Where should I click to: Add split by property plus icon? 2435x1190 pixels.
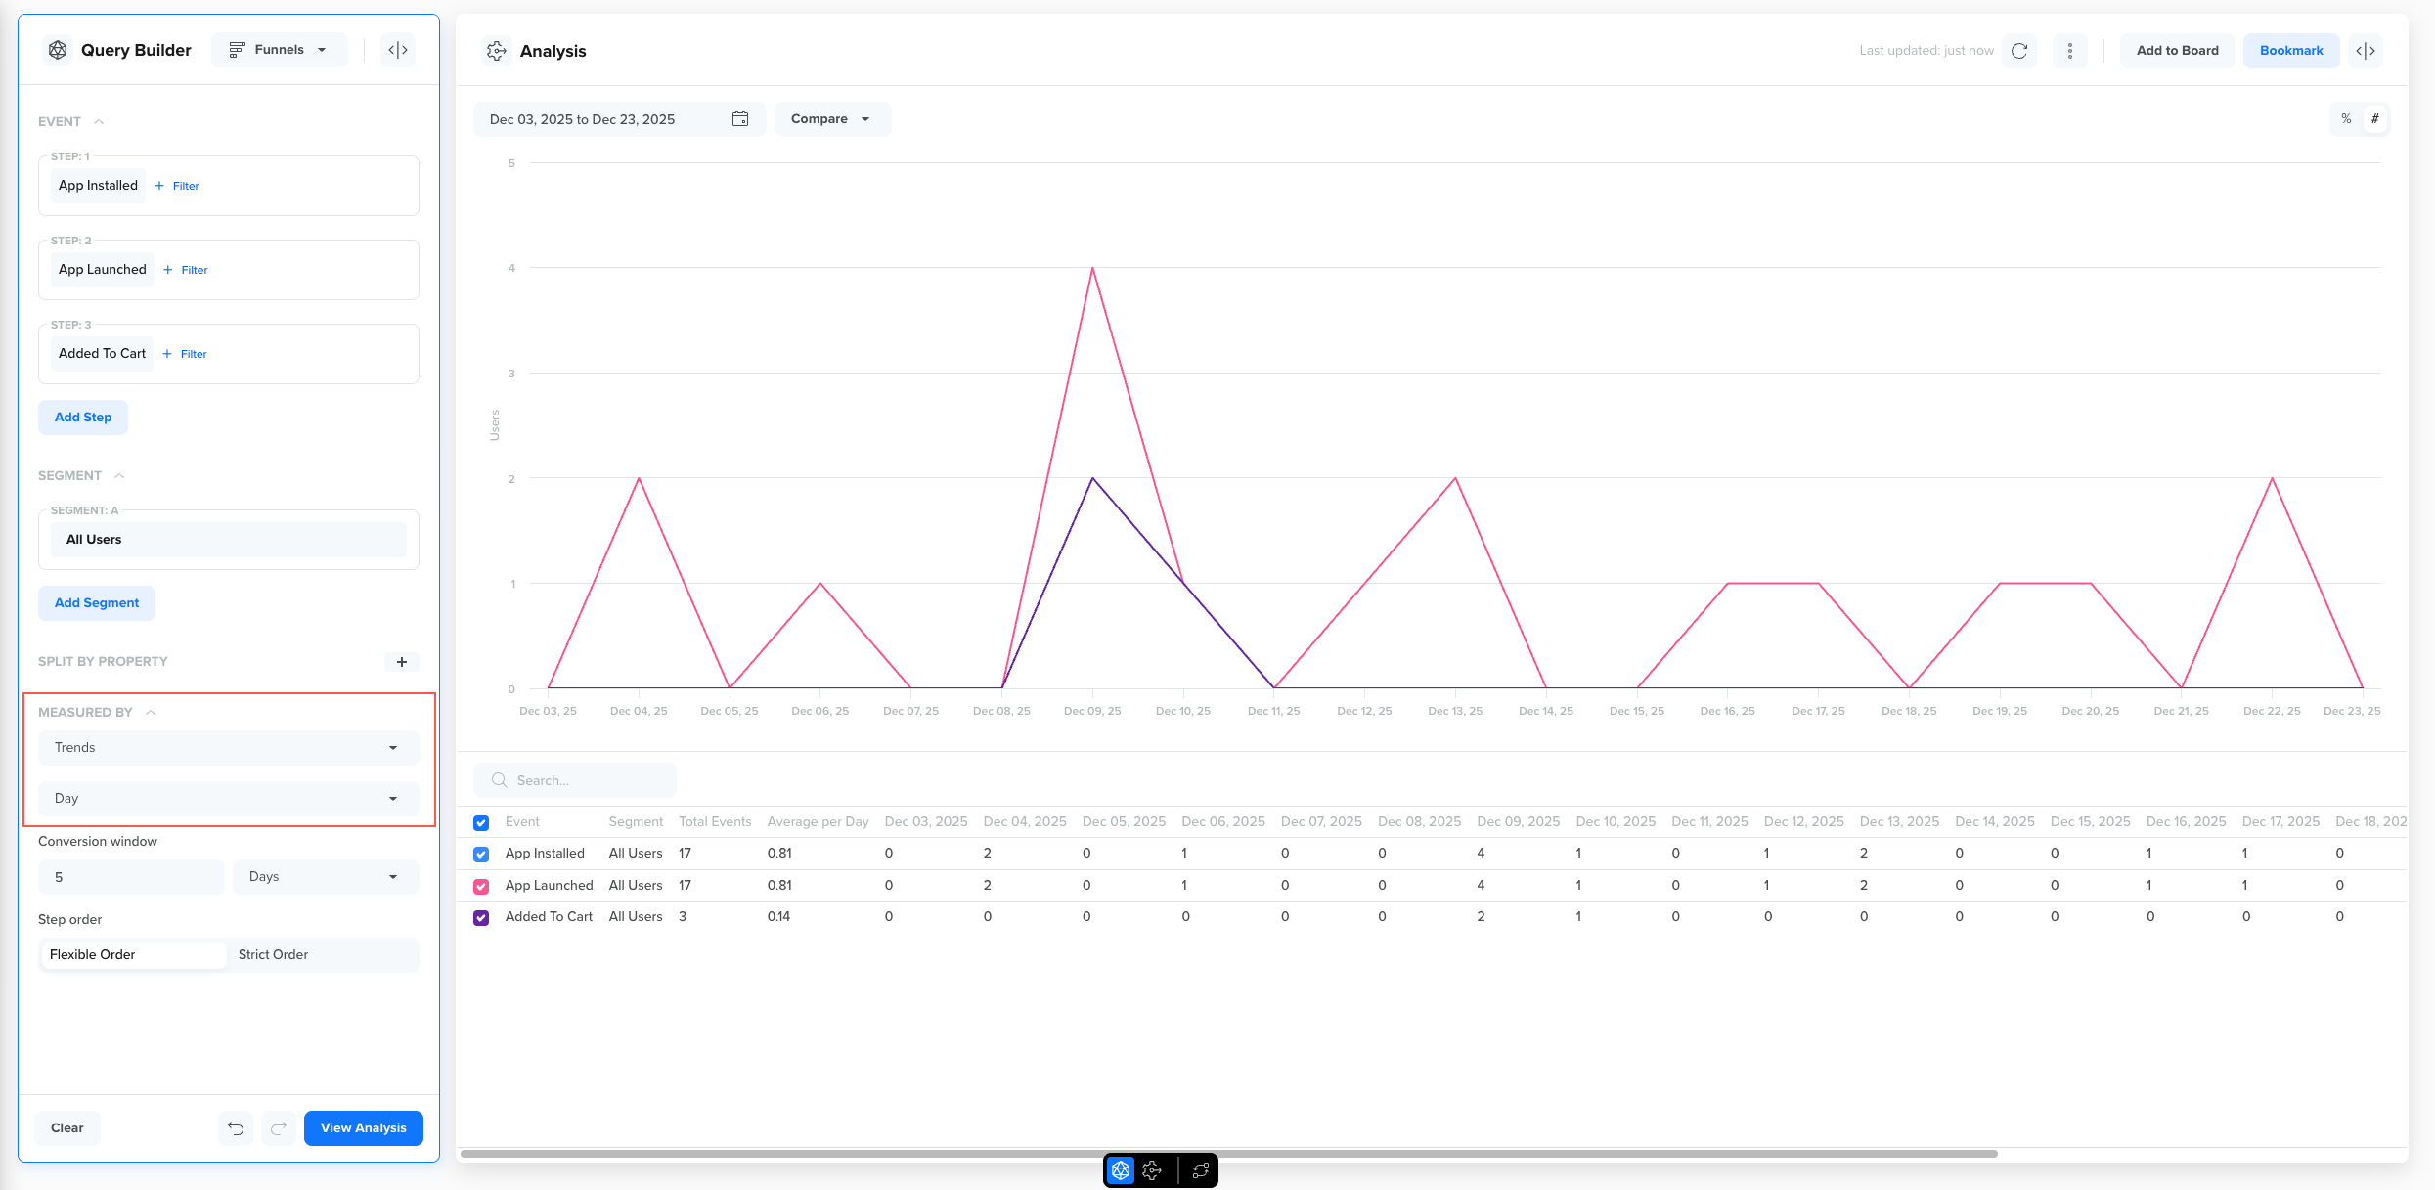(402, 662)
